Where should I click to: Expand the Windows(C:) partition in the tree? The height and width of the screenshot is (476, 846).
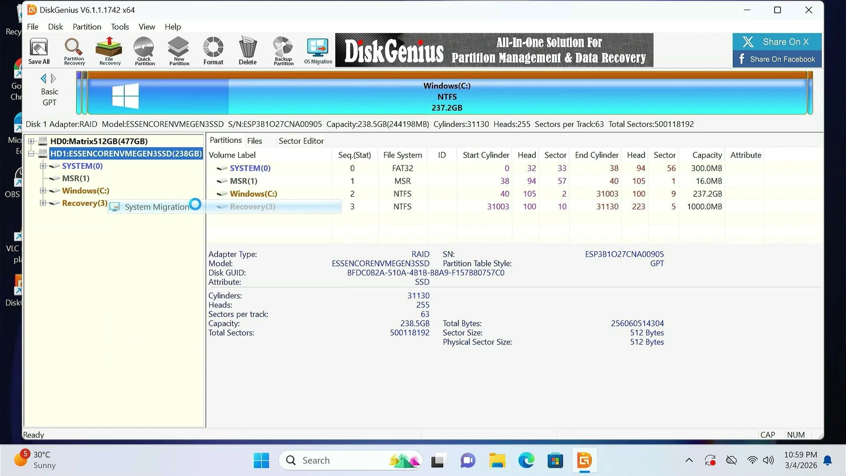[x=43, y=191]
